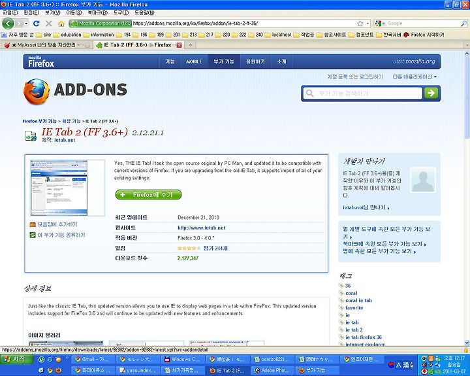The width and height of the screenshot is (470, 376).
Task: Switch to yasu.index taskbar window
Action: [138, 370]
